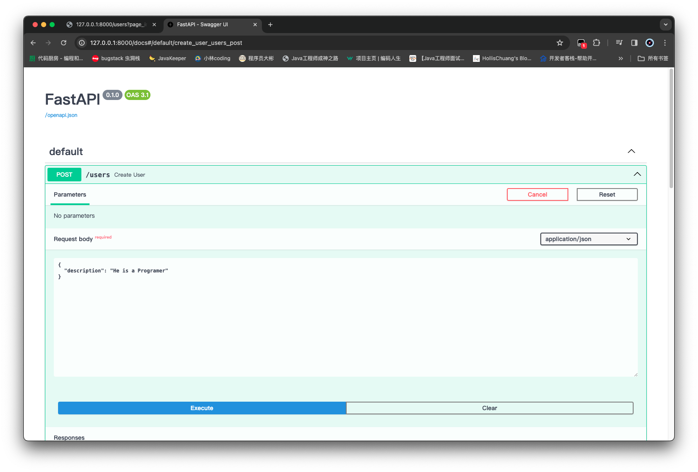Click the "No parameters" text

coord(74,216)
